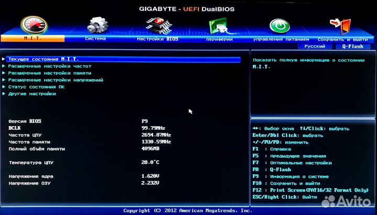Viewport: 377px width, 215px height.
Task: Expand arrow beside Другие настройки
Action: click(x=3, y=94)
